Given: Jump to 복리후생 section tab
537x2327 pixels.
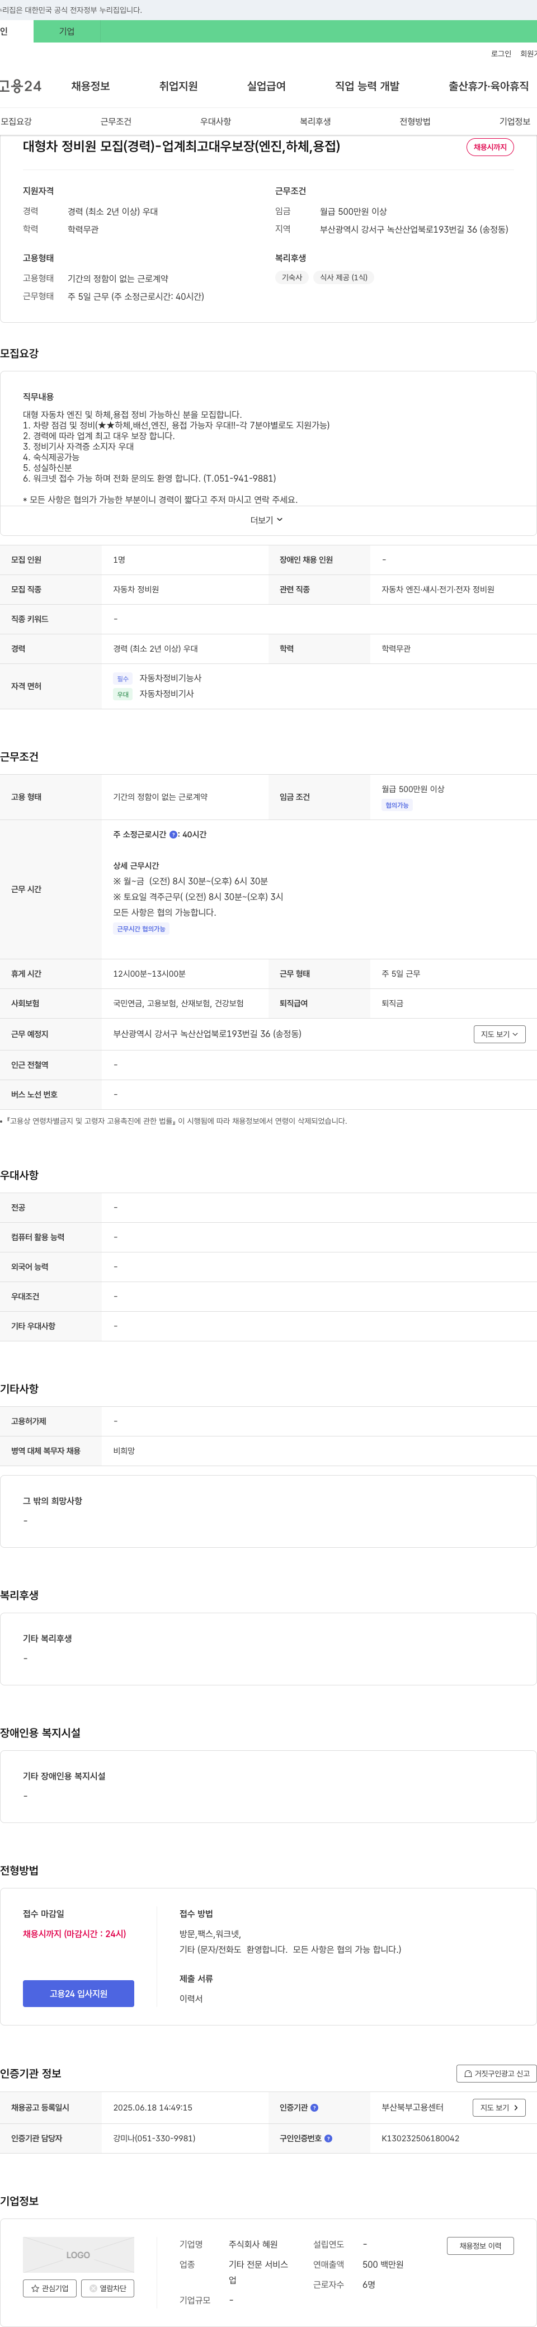Looking at the screenshot, I should (x=315, y=121).
